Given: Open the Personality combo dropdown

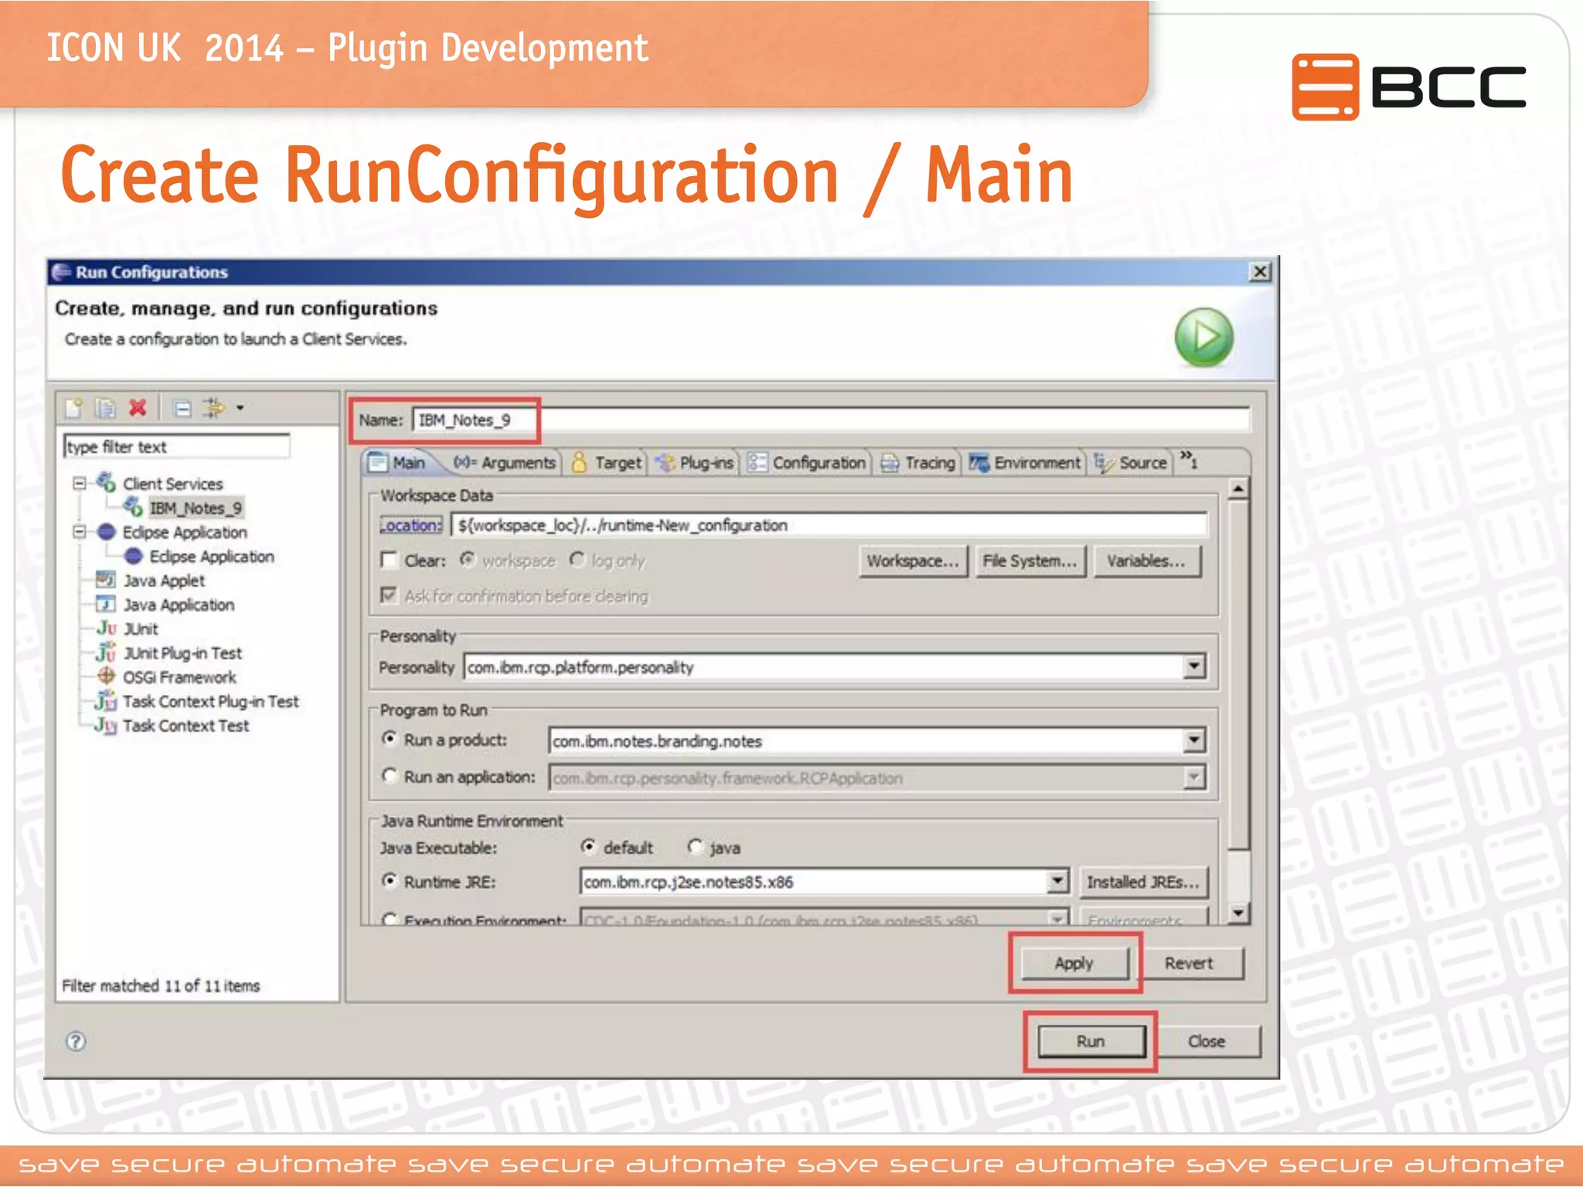Looking at the screenshot, I should tap(1194, 666).
